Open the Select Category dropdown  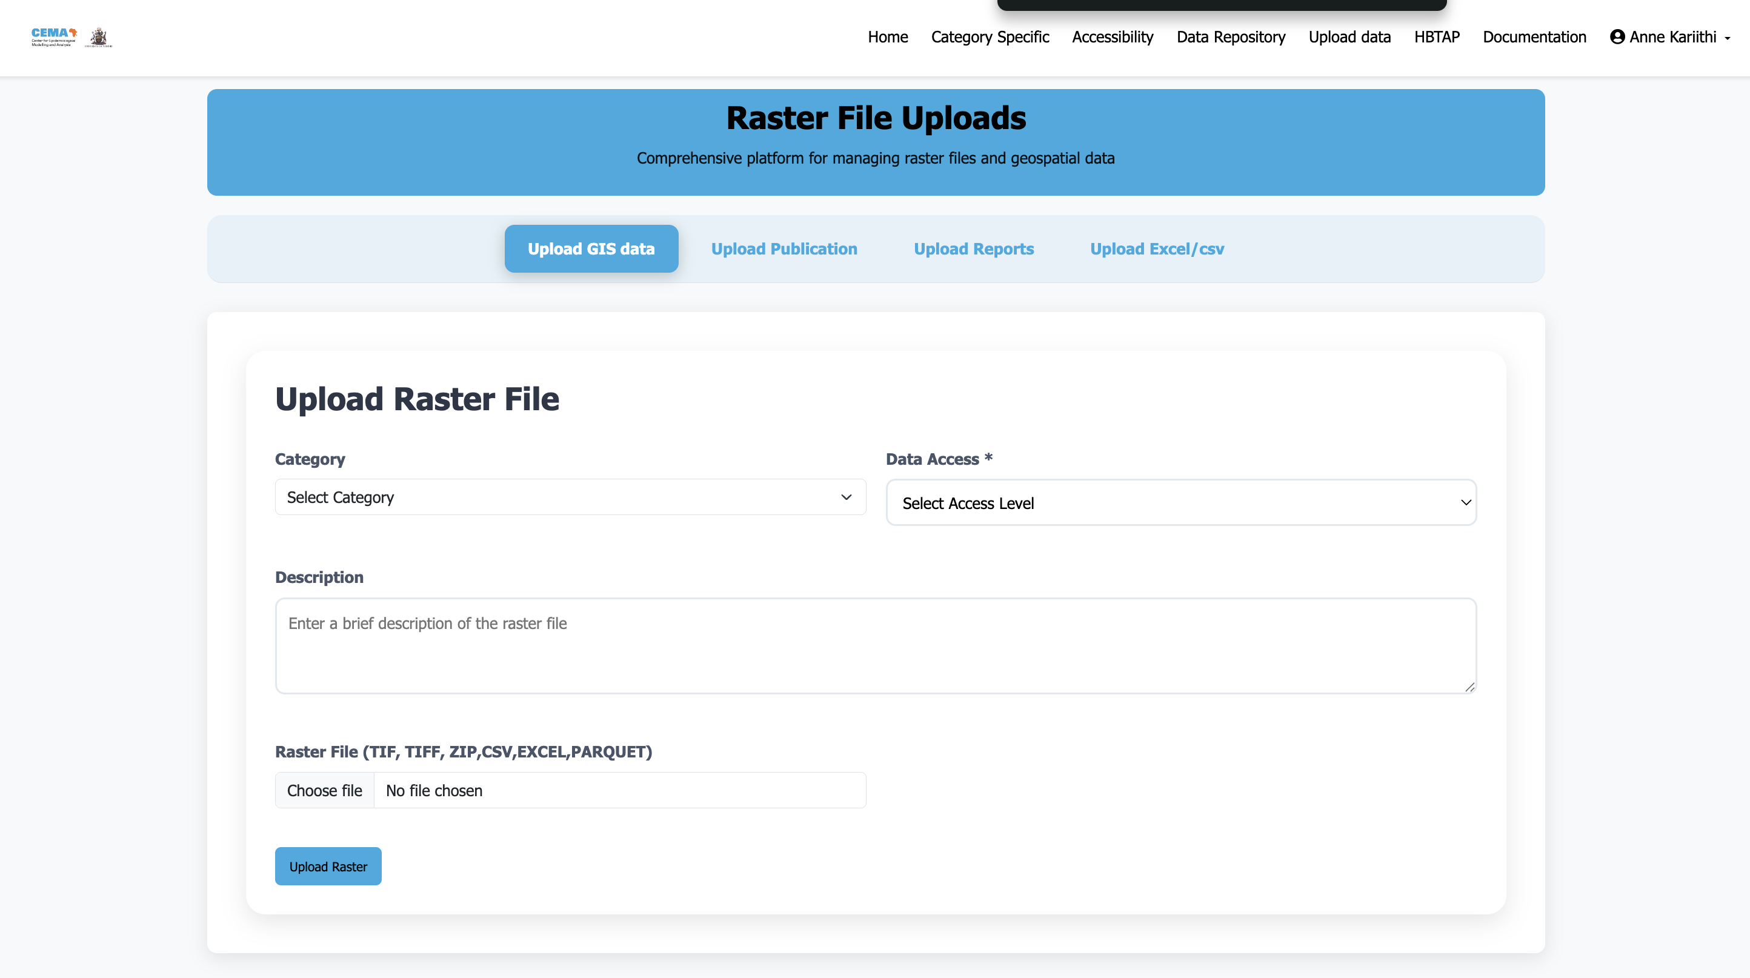tap(570, 497)
